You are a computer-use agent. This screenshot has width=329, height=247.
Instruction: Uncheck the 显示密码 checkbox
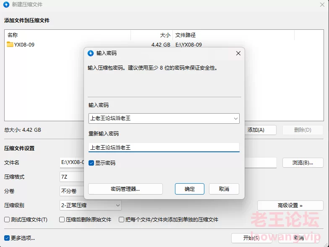tap(91, 163)
